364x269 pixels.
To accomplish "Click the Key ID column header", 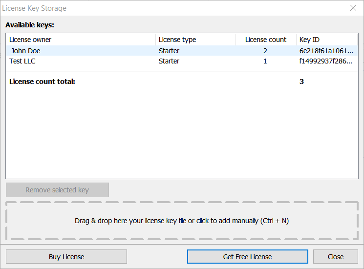I will 327,40.
